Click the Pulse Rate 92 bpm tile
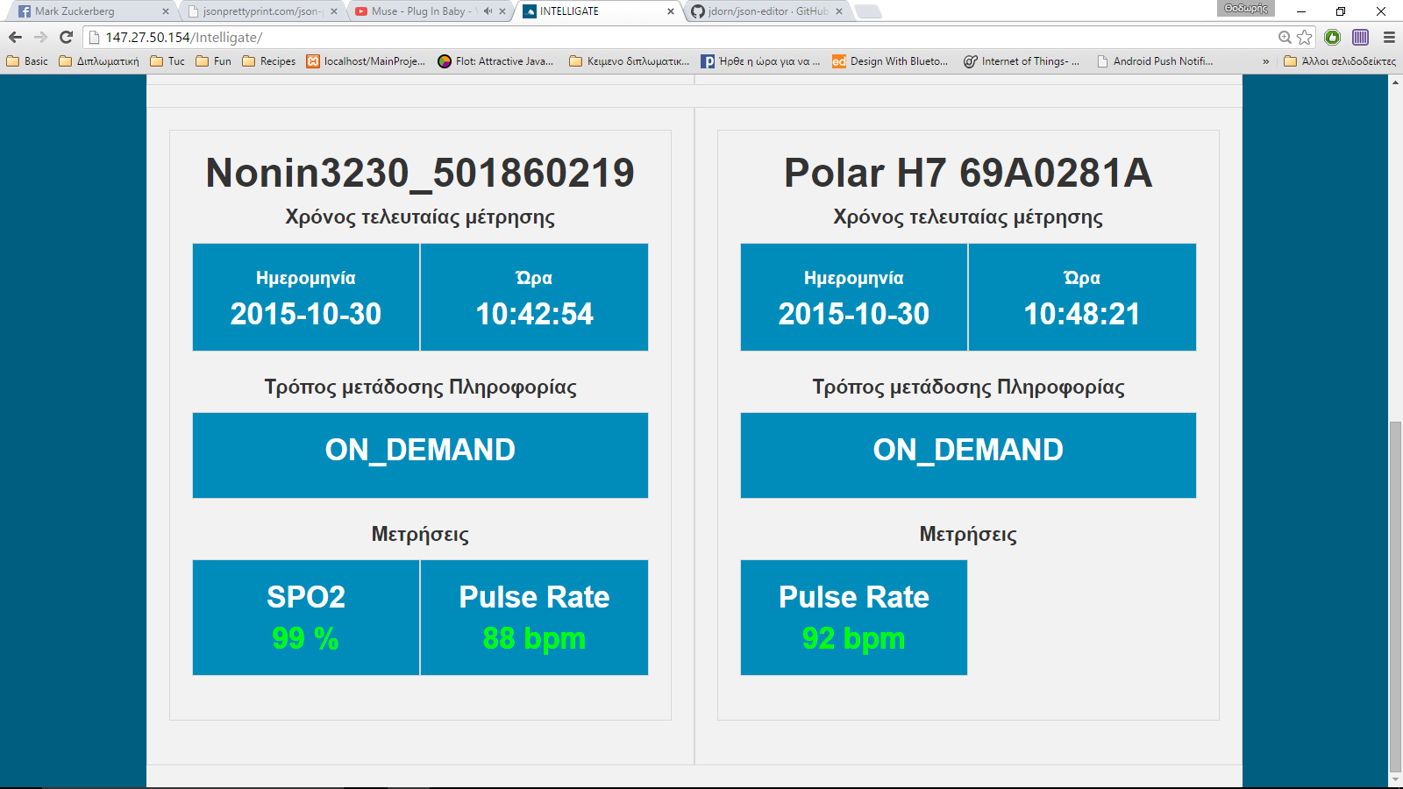The height and width of the screenshot is (789, 1403). 854,617
